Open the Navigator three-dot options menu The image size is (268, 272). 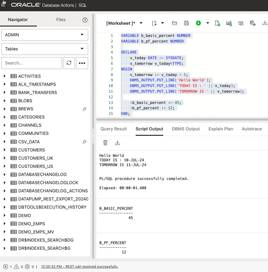pos(82,63)
